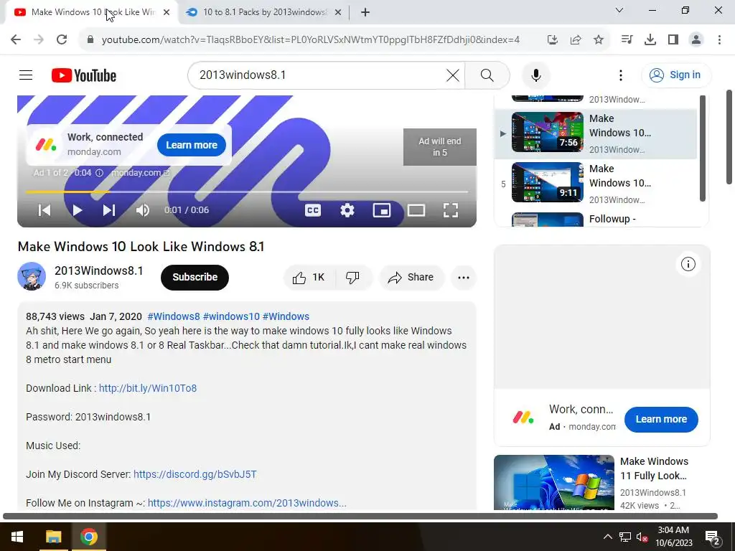Dislike the video with thumbs down
This screenshot has width=735, height=551.
click(352, 278)
